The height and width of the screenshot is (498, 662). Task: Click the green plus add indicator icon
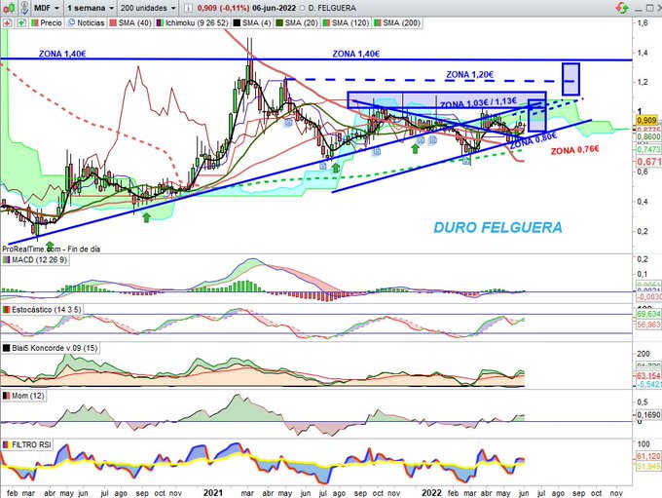click(x=20, y=22)
